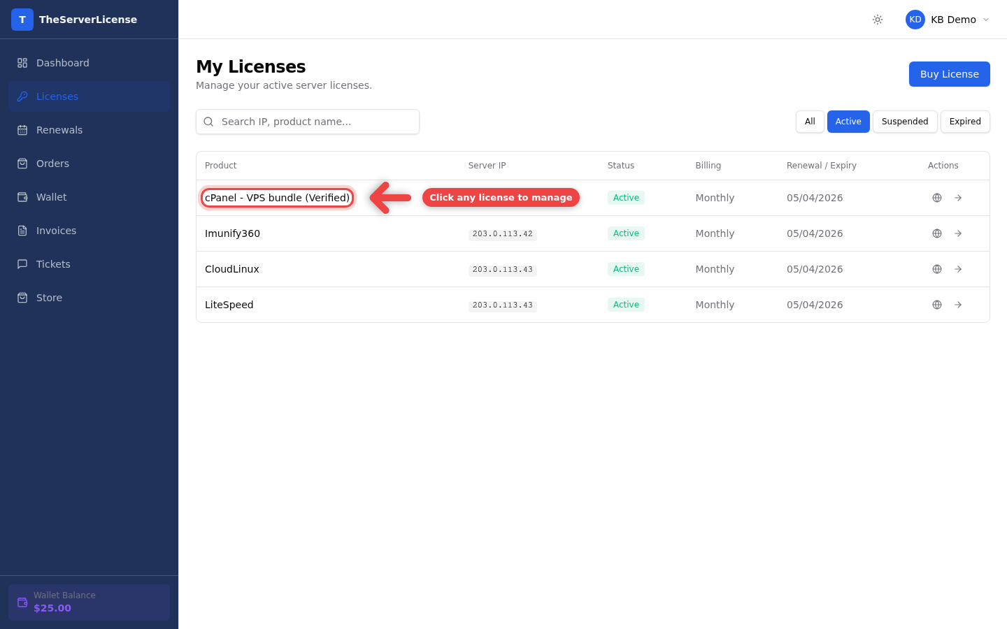Go to Renewals in the sidebar
The image size is (1007, 629).
(x=89, y=130)
